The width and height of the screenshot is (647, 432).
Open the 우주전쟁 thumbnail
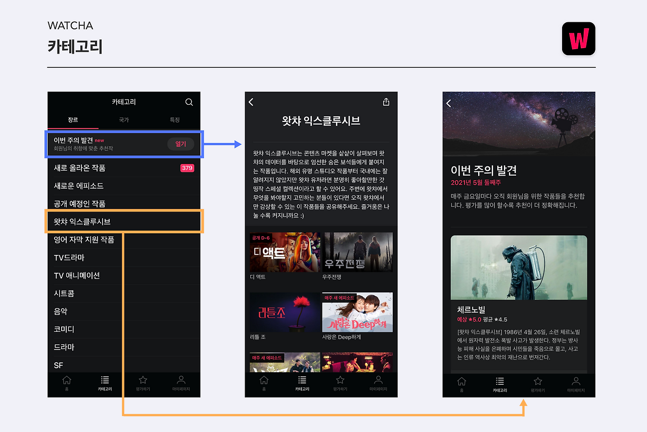[x=357, y=252]
